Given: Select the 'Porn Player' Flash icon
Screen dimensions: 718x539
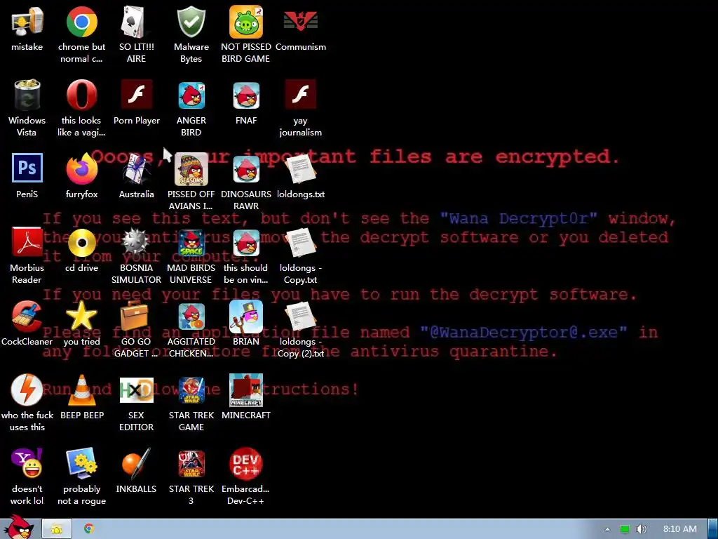Looking at the screenshot, I should [136, 95].
